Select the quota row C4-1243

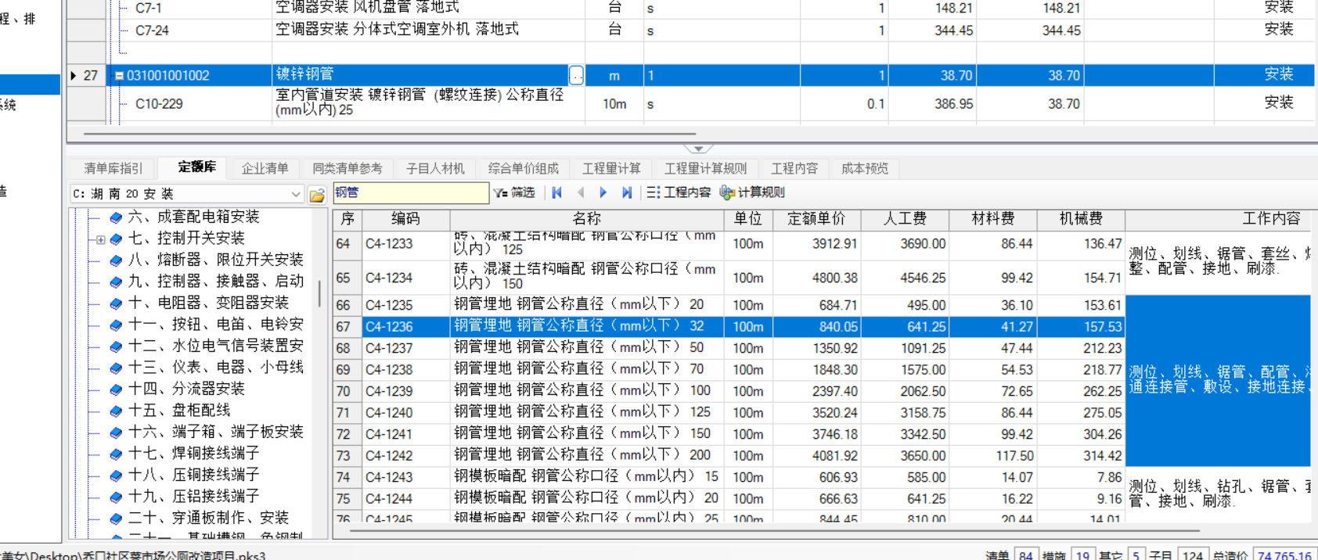[729, 477]
